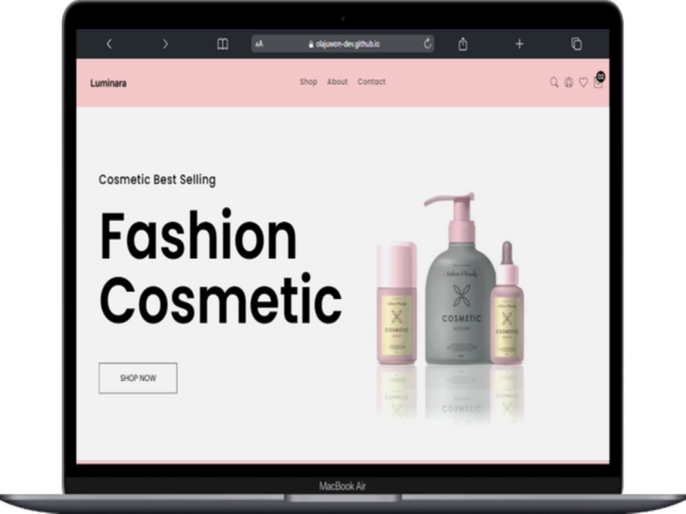Click the SHOP NOW button
The image size is (686, 514).
[138, 378]
